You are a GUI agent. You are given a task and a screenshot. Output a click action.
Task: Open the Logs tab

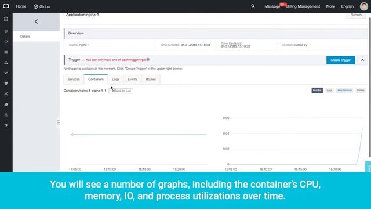[x=115, y=79]
